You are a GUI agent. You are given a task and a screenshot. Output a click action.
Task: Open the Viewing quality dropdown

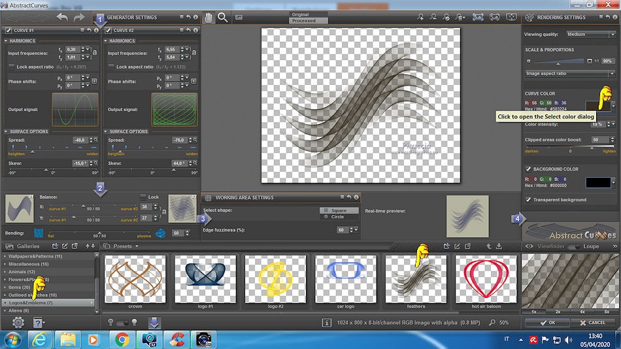[x=591, y=34]
